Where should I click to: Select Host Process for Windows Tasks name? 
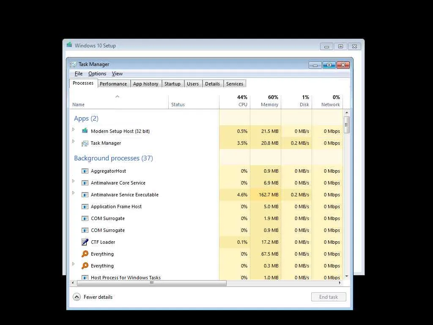click(x=126, y=278)
